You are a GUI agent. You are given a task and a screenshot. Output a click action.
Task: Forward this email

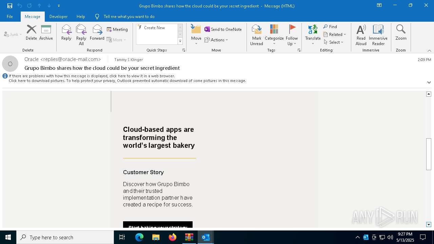coord(97,33)
